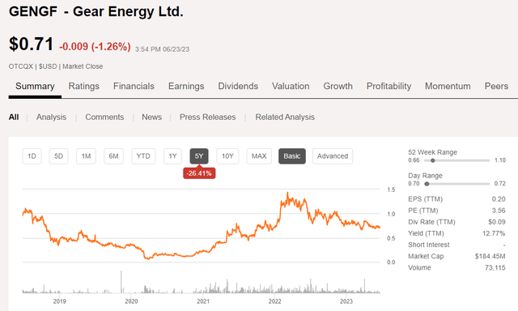Click the -26.41% performance badge
Screen dimensions: 518x311
point(199,173)
